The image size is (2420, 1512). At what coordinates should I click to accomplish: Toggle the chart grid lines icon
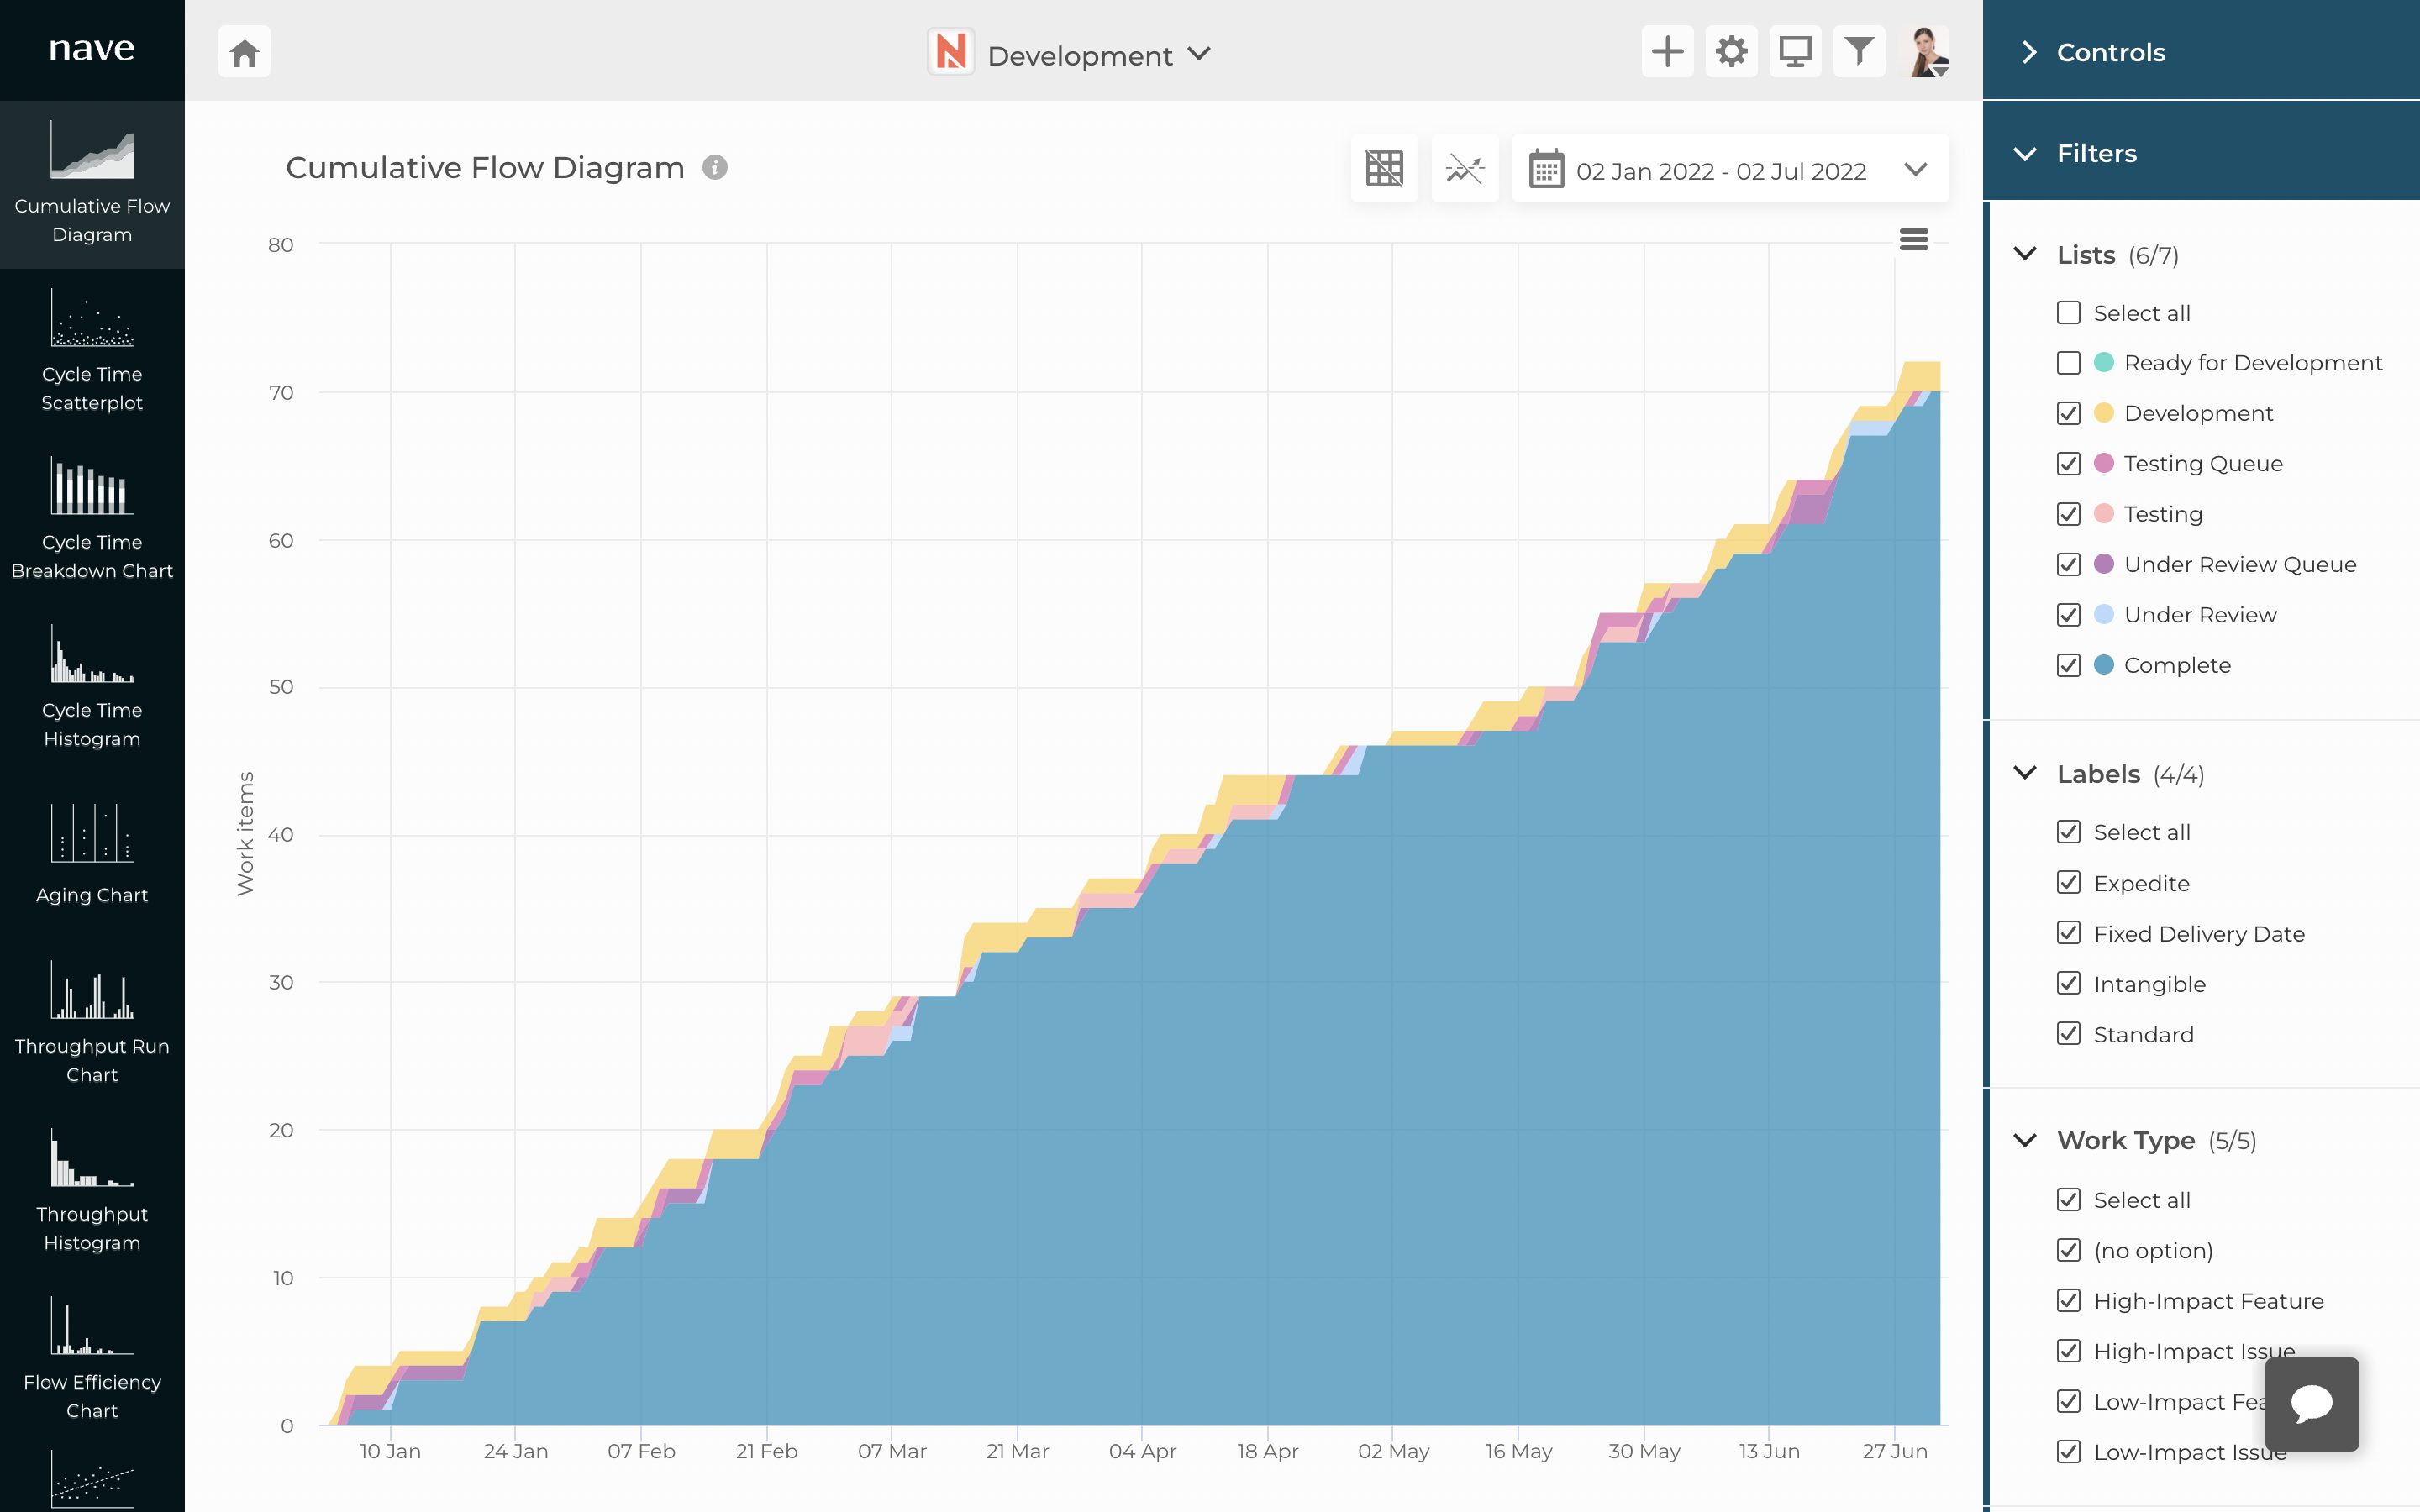click(1384, 169)
